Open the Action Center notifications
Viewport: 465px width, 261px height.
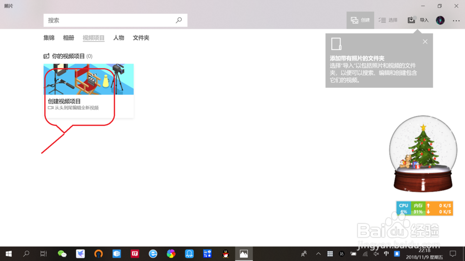(453, 254)
